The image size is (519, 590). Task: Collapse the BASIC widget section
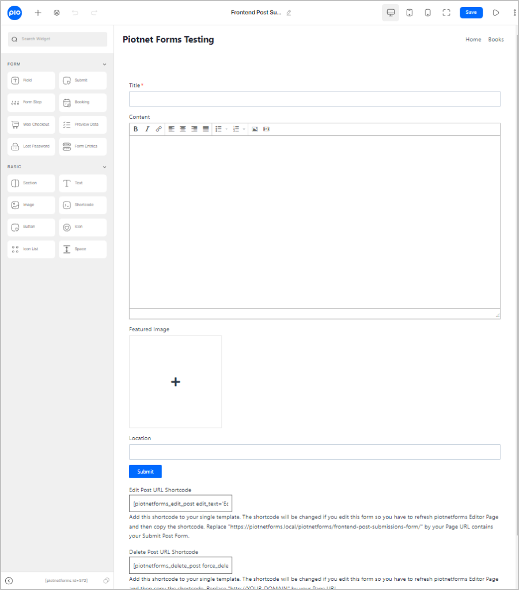(x=105, y=167)
